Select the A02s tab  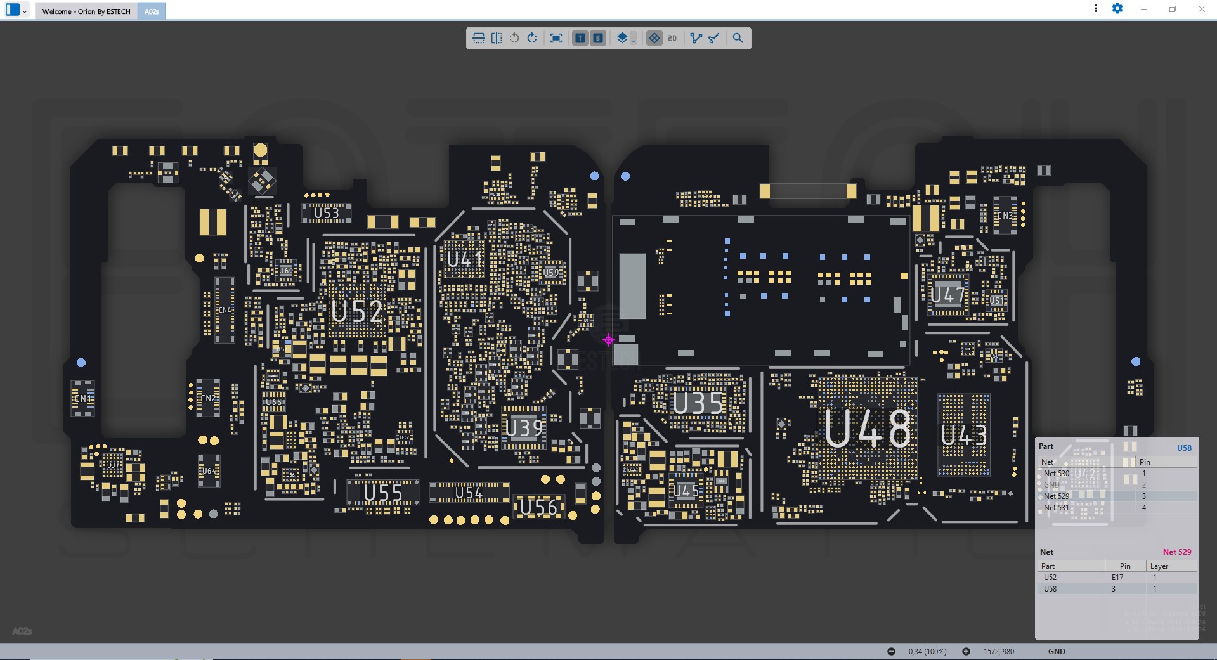(152, 11)
